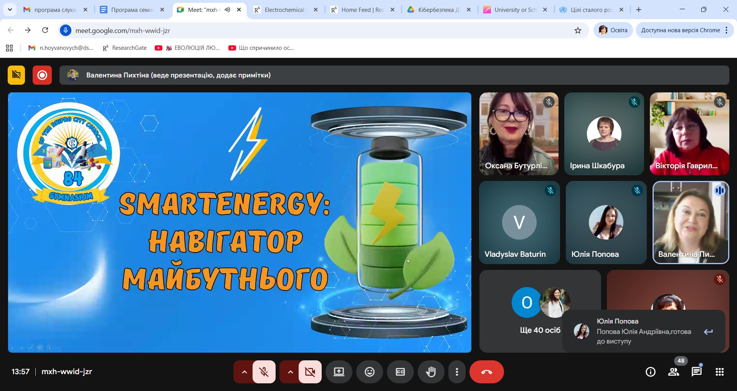Reply to Юлія Попова's chat message
The width and height of the screenshot is (737, 391).
[708, 332]
